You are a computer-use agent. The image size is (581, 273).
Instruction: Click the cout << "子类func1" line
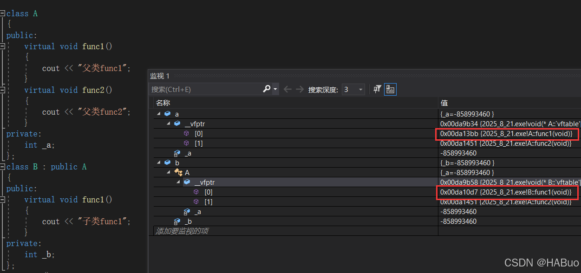pyautogui.click(x=86, y=221)
